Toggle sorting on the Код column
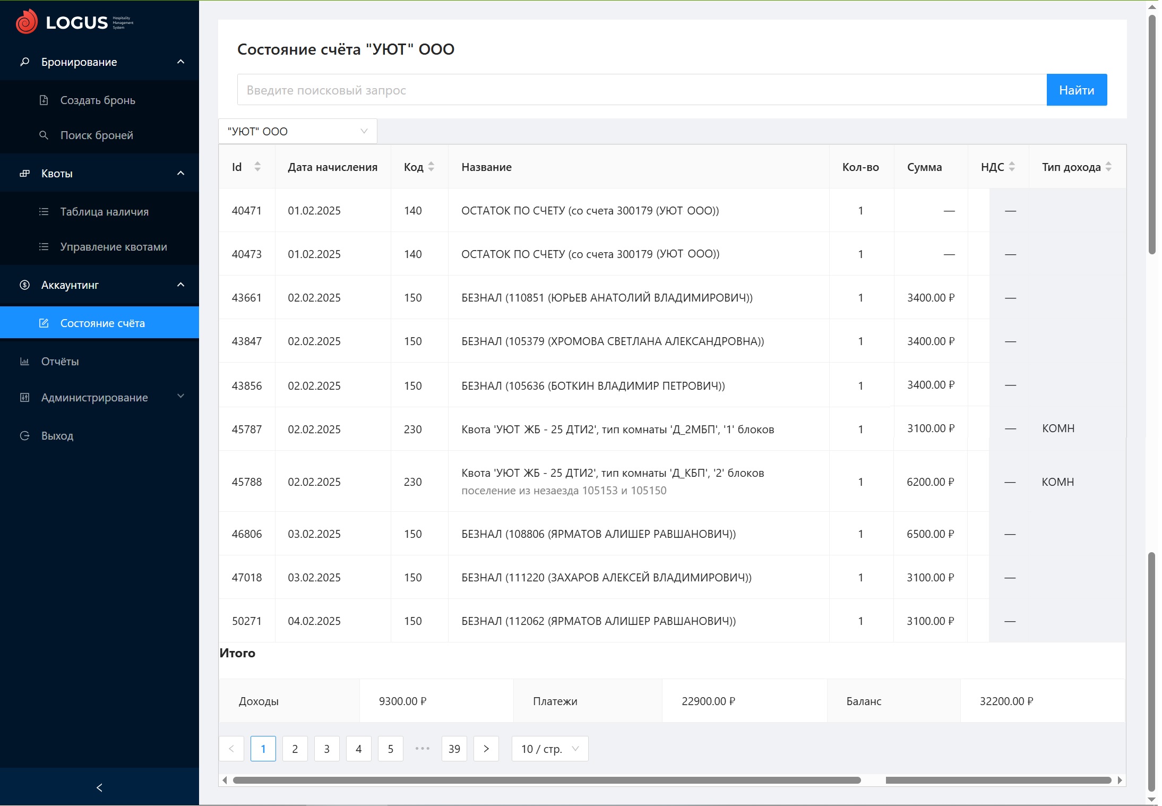Viewport: 1162px width, 806px height. click(x=431, y=167)
